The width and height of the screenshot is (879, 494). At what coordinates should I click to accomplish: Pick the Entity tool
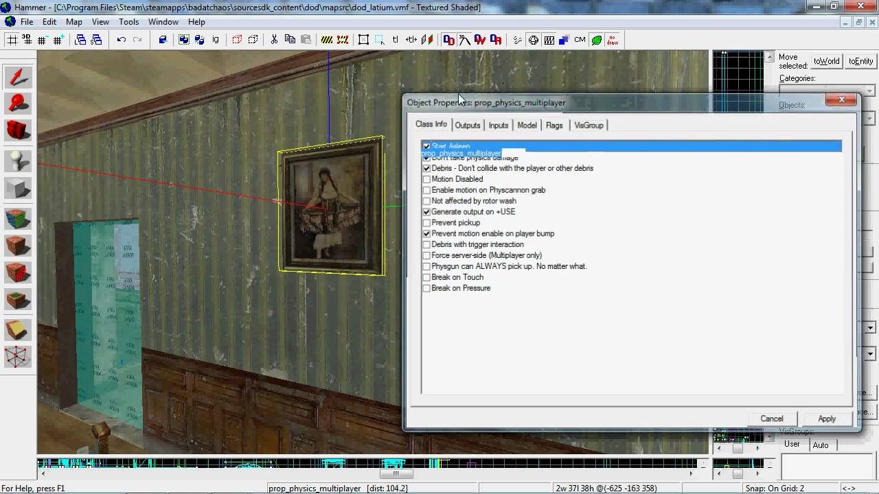click(18, 161)
